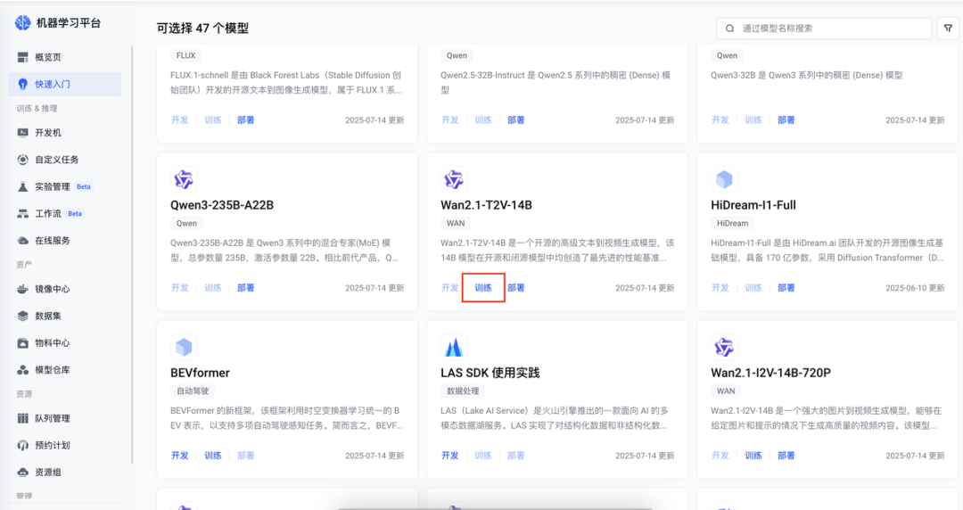Click the 预约计划 icon
This screenshot has height=510, width=963.
tap(22, 446)
